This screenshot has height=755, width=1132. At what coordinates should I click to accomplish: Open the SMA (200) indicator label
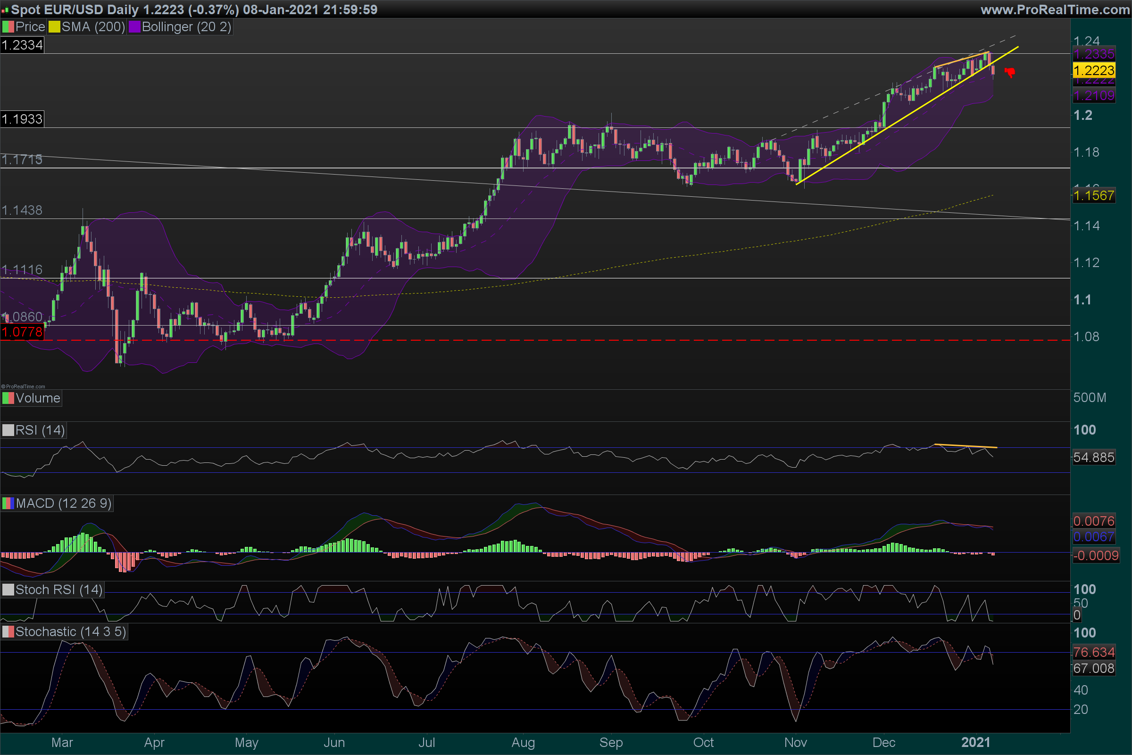pos(93,27)
